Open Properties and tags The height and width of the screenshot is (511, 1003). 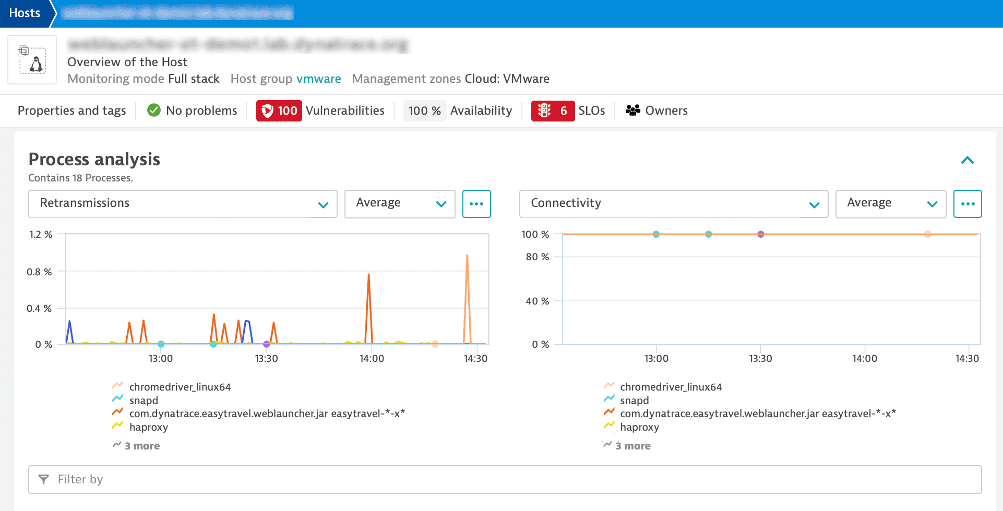point(72,111)
